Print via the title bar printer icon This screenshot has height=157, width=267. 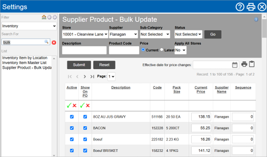pos(251,7)
